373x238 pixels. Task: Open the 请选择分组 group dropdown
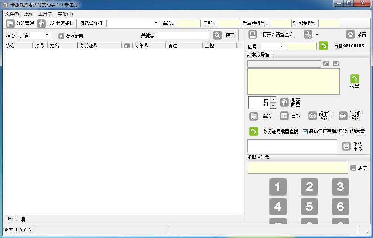157,23
